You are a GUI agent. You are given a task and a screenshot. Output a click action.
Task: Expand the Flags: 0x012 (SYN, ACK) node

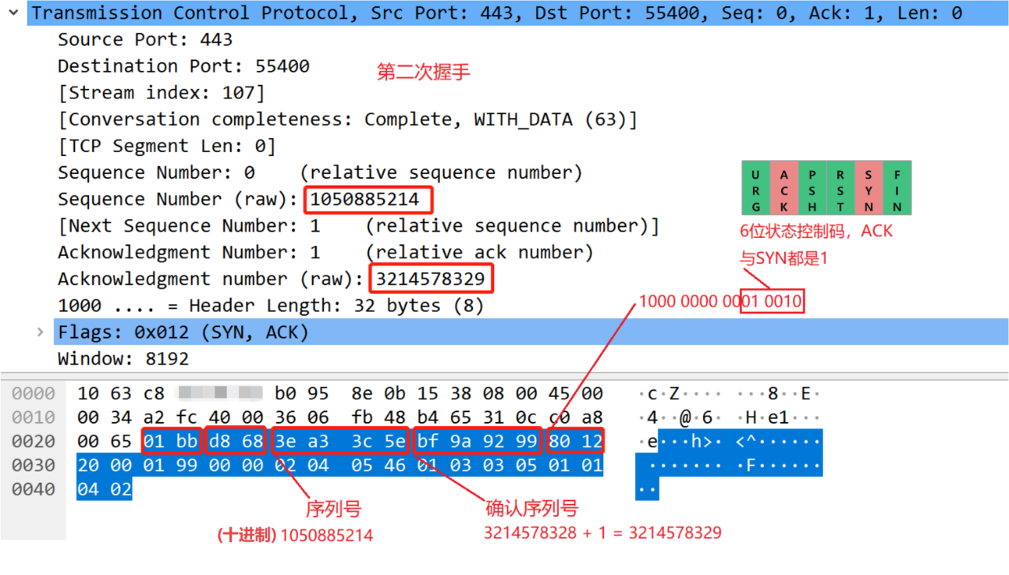click(x=40, y=332)
